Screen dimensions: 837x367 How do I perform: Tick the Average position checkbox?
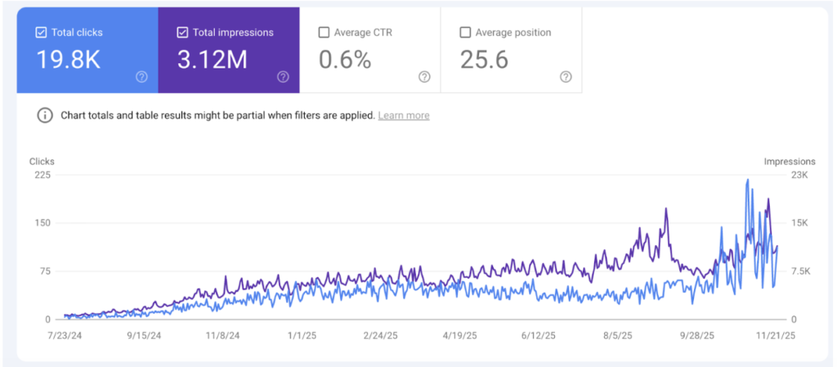(465, 33)
